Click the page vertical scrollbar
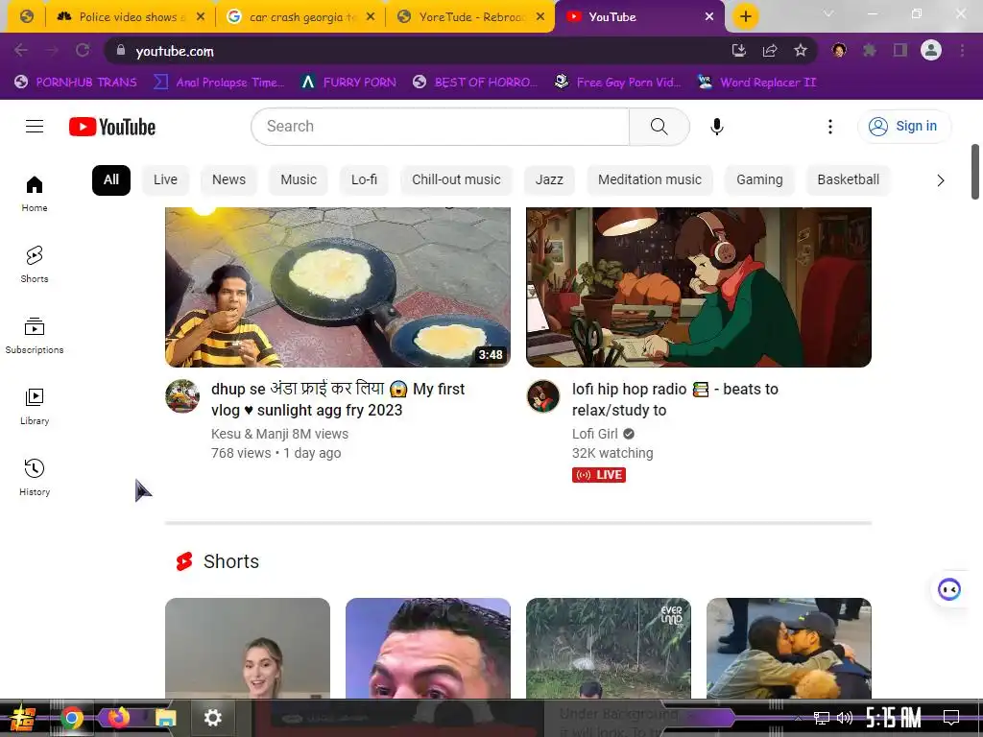 pos(975,173)
